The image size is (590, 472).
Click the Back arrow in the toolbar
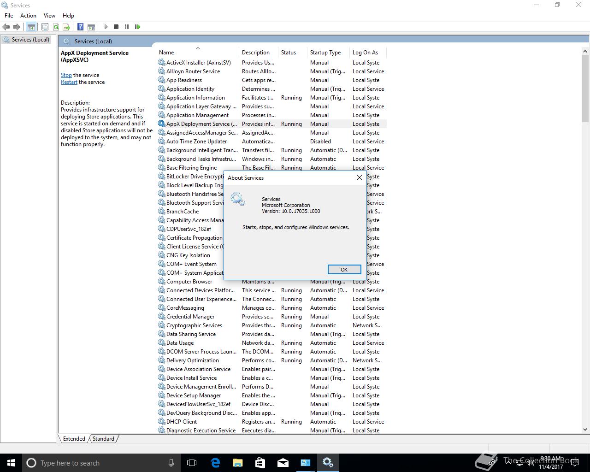[6, 27]
